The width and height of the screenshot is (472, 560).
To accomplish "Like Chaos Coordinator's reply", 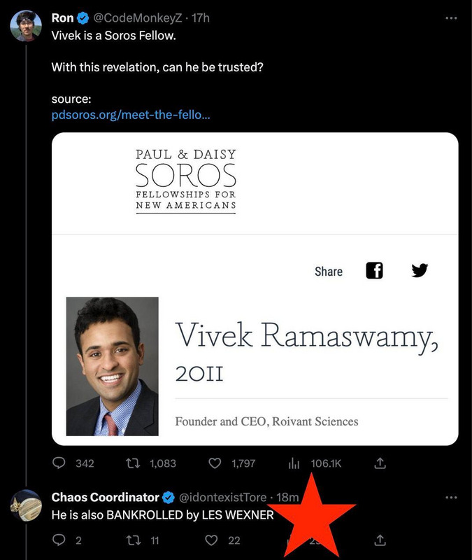I will pos(216,539).
